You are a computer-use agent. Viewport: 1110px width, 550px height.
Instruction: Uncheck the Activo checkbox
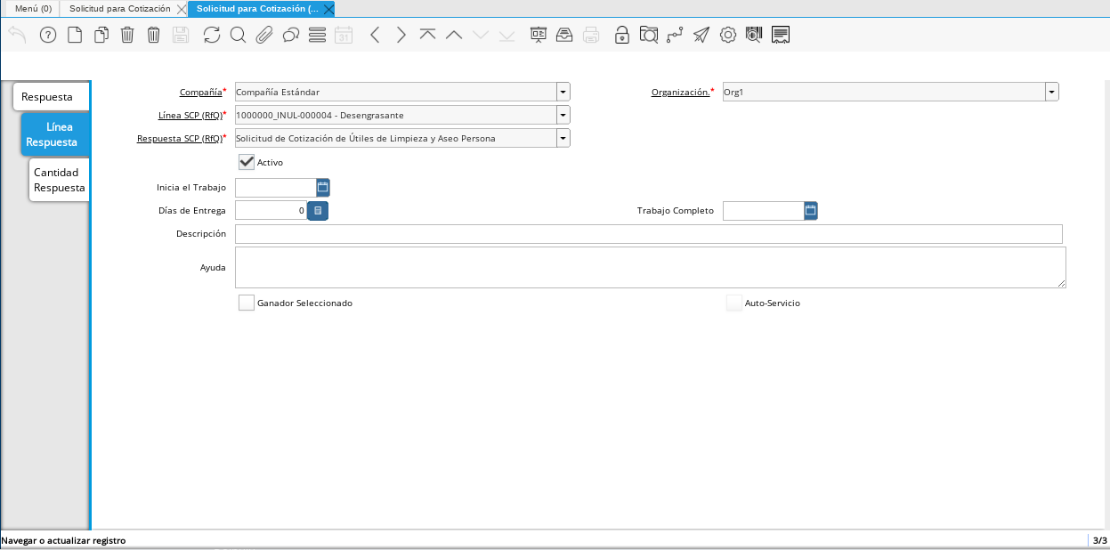(x=247, y=162)
